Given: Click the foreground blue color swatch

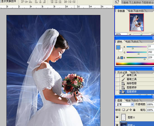Looking at the screenshot, I should click(118, 47).
